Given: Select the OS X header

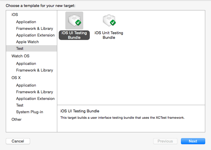Looking at the screenshot, I should coord(16,78).
